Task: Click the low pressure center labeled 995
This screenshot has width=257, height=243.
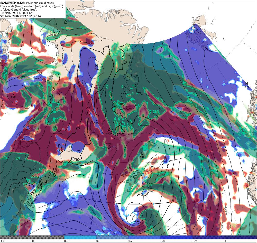Action: 96,121
